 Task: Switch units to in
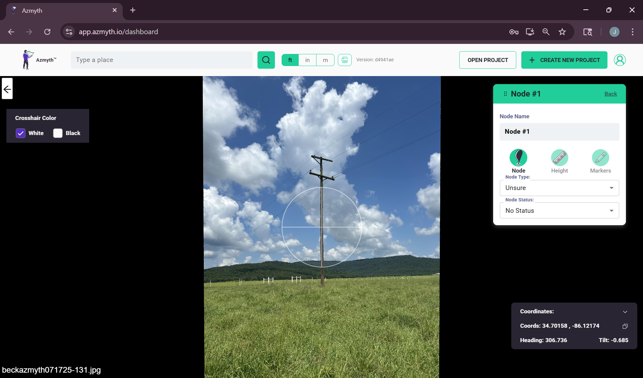(x=307, y=60)
